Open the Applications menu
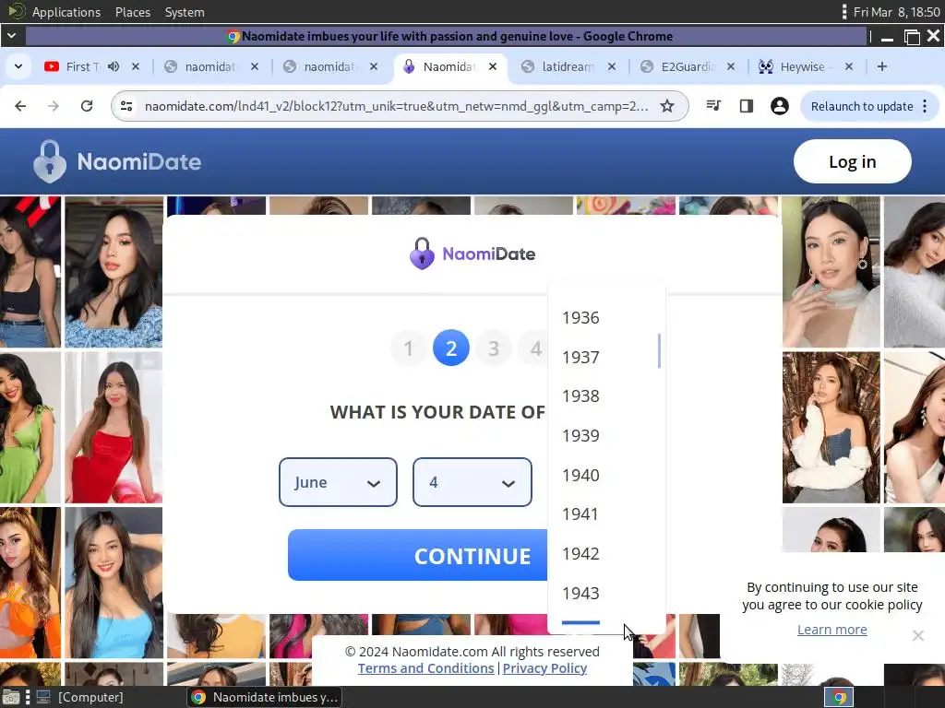The height and width of the screenshot is (708, 945). 66,12
